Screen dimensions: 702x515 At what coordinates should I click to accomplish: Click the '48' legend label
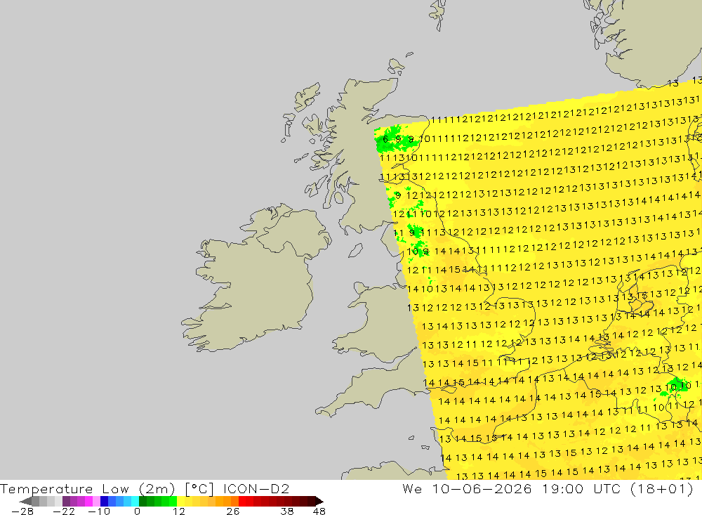[x=319, y=511]
